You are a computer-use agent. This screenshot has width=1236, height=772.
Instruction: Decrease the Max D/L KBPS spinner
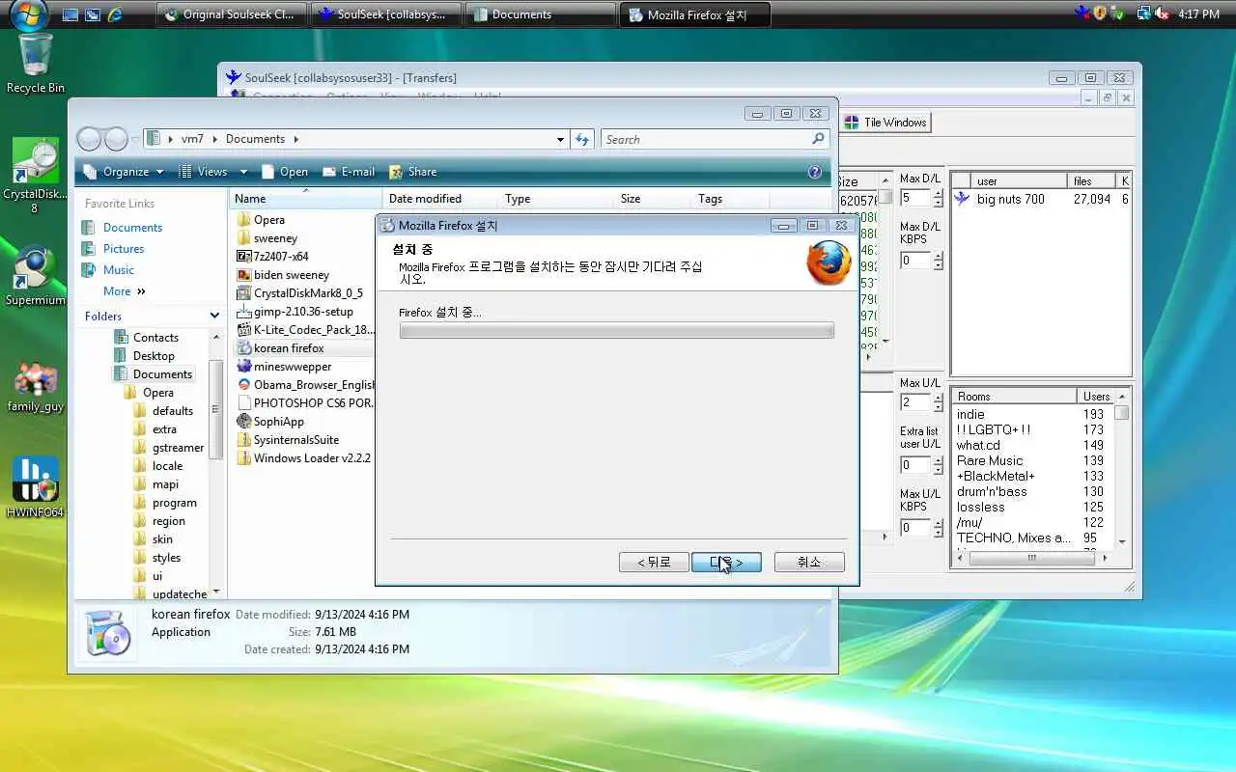(938, 265)
